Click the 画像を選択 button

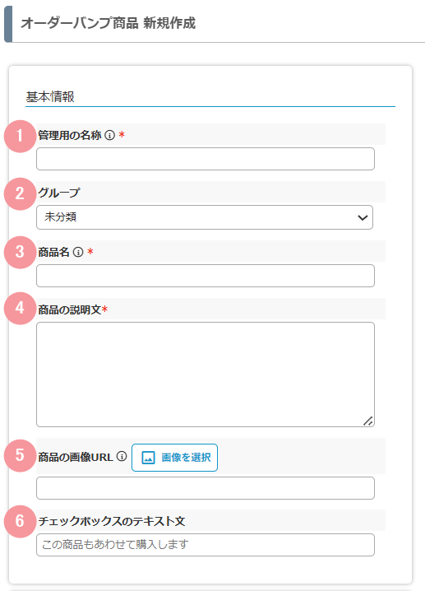174,458
